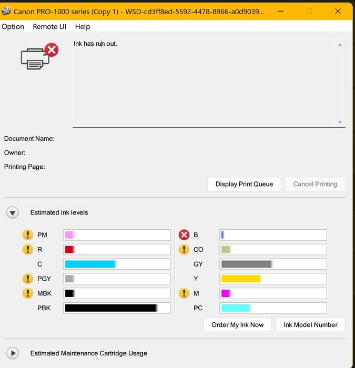
Task: Click the PBK ink label
Action: tap(44, 308)
